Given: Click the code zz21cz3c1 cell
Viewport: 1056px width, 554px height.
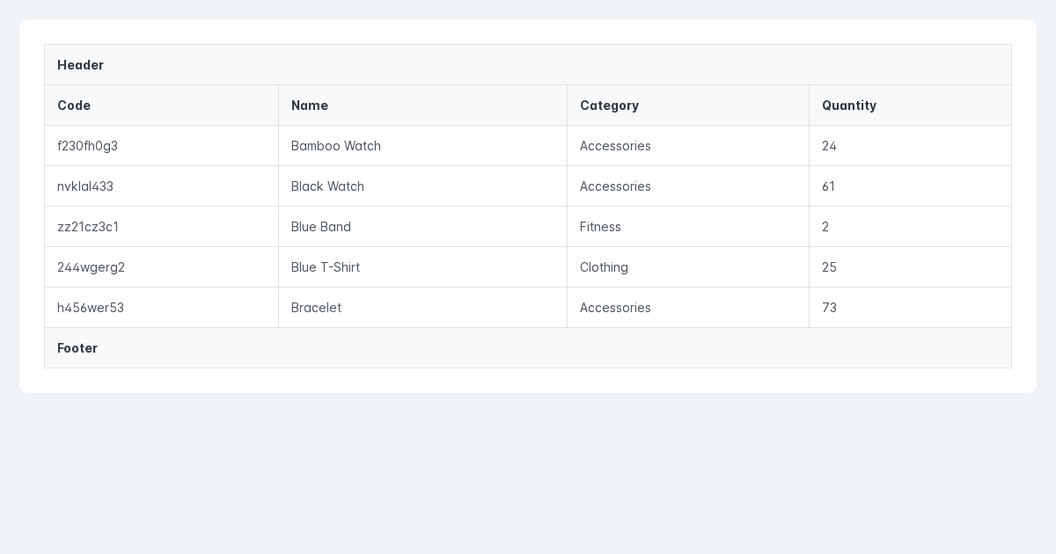Looking at the screenshot, I should 88,227.
